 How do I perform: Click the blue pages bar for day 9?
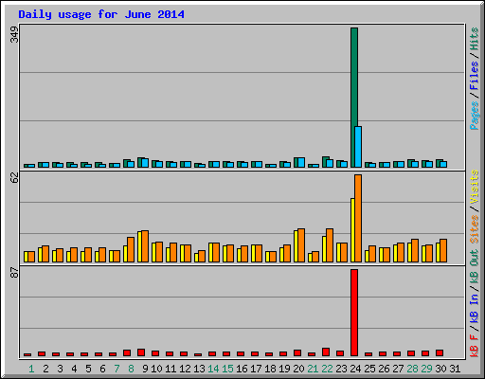point(145,163)
